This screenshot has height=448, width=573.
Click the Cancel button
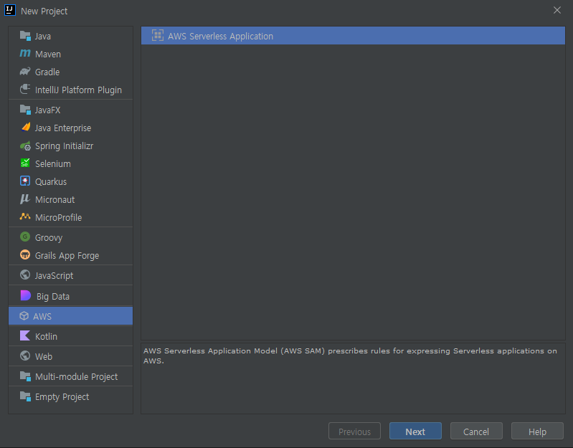click(x=476, y=432)
